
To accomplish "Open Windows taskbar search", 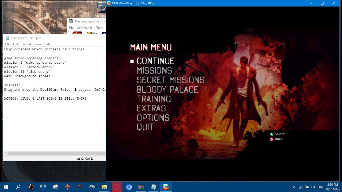I will click(18, 187).
